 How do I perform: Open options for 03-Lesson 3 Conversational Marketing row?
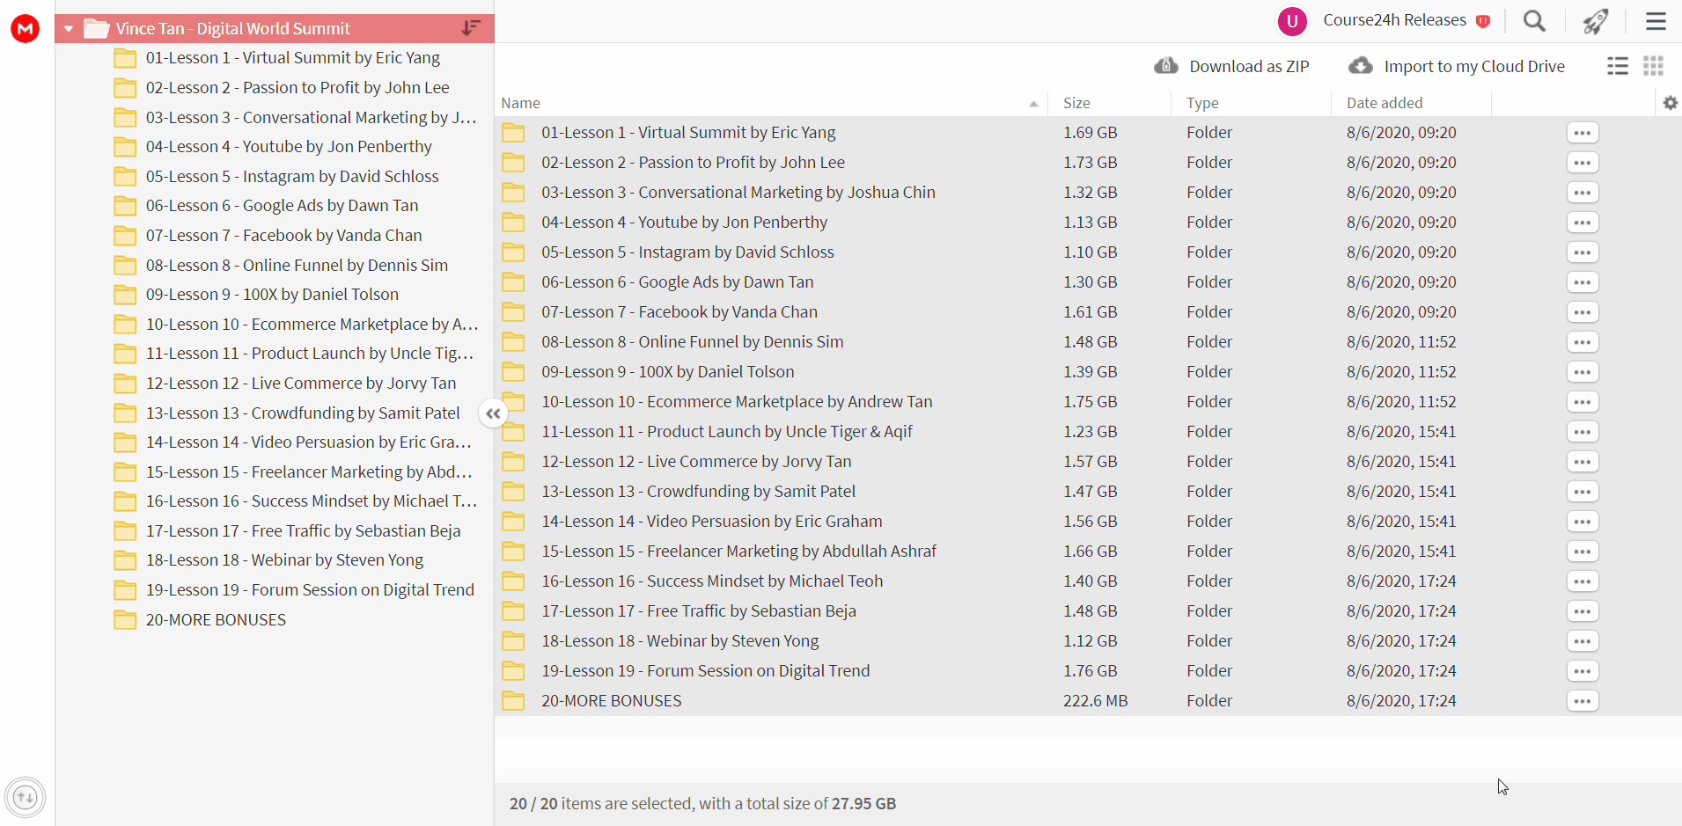tap(1583, 193)
